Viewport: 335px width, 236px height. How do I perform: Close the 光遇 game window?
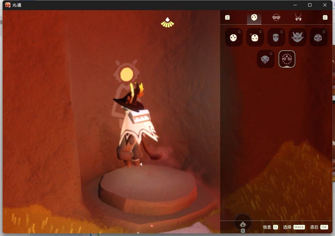coord(325,5)
